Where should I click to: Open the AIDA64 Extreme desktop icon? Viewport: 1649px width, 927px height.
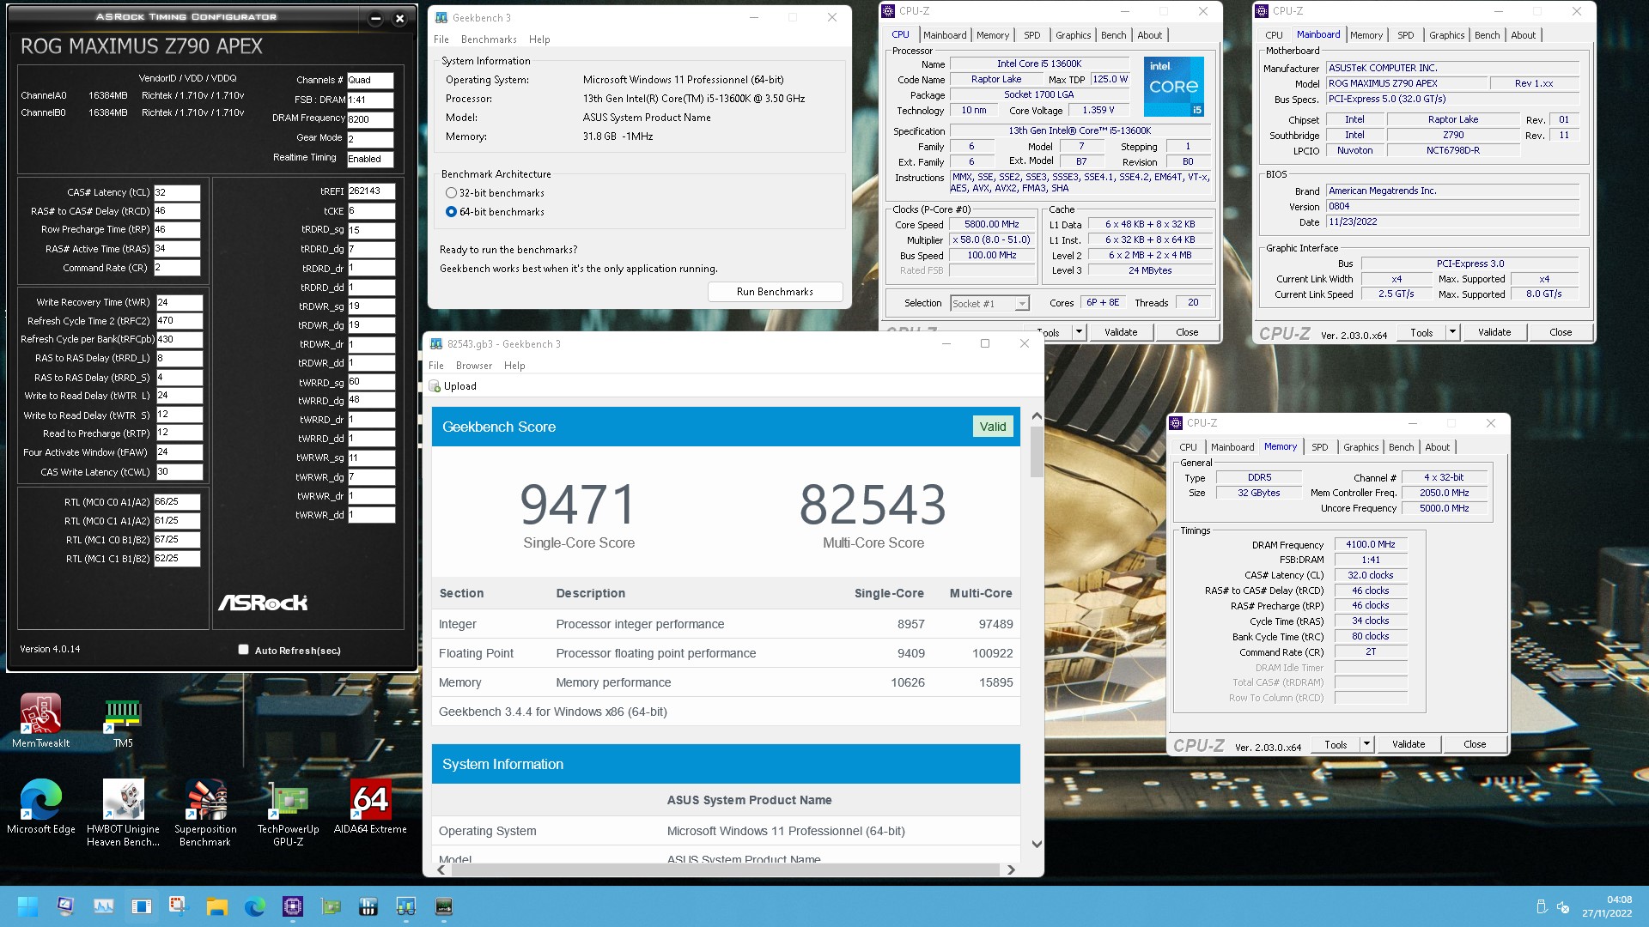tap(370, 806)
